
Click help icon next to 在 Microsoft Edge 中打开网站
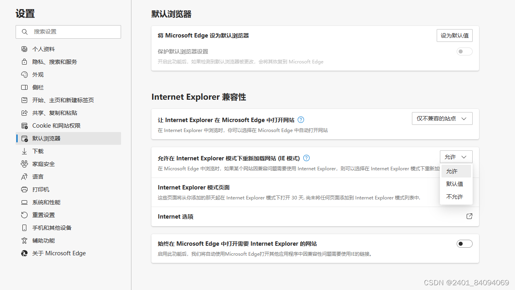[x=301, y=120]
